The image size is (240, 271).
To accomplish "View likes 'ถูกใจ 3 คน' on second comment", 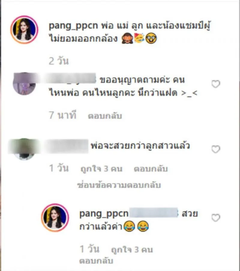I will (x=101, y=169).
